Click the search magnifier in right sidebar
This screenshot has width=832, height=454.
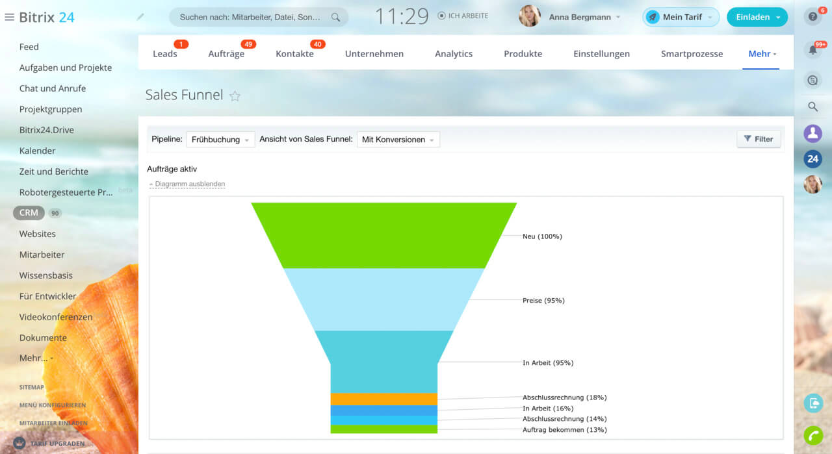[812, 107]
